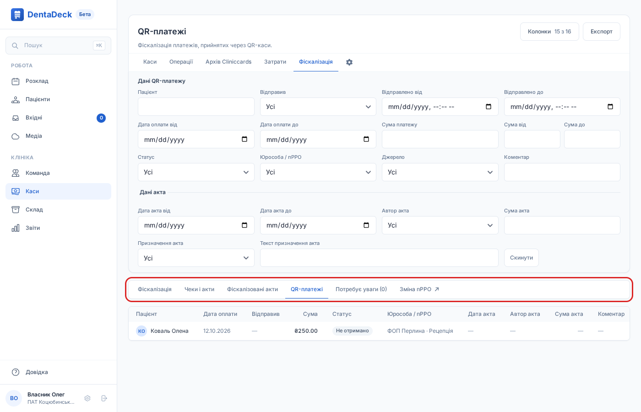Switch to the Операції tab

click(x=181, y=62)
